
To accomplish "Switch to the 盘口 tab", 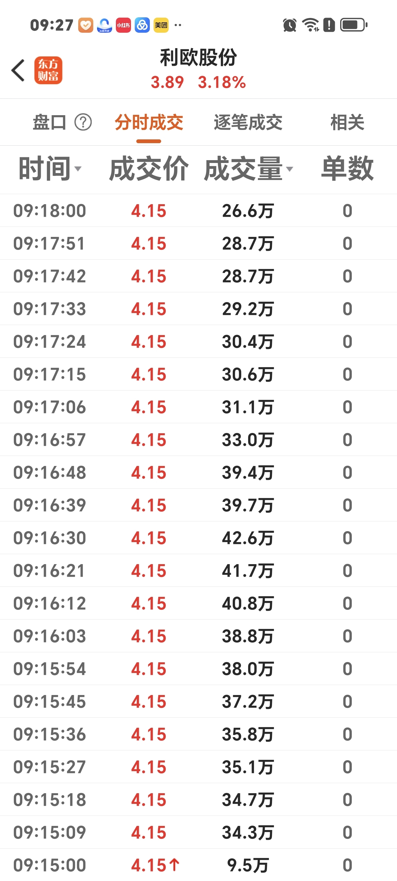I will pos(50,122).
